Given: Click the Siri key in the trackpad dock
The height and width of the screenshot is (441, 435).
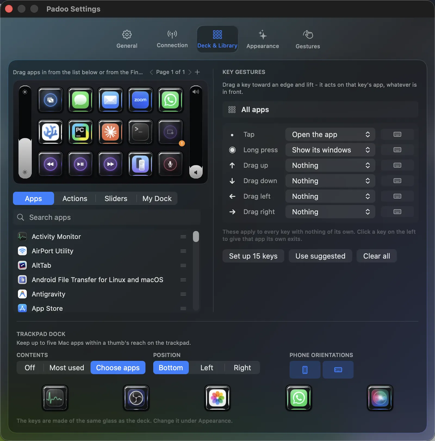Looking at the screenshot, I should pos(380,398).
